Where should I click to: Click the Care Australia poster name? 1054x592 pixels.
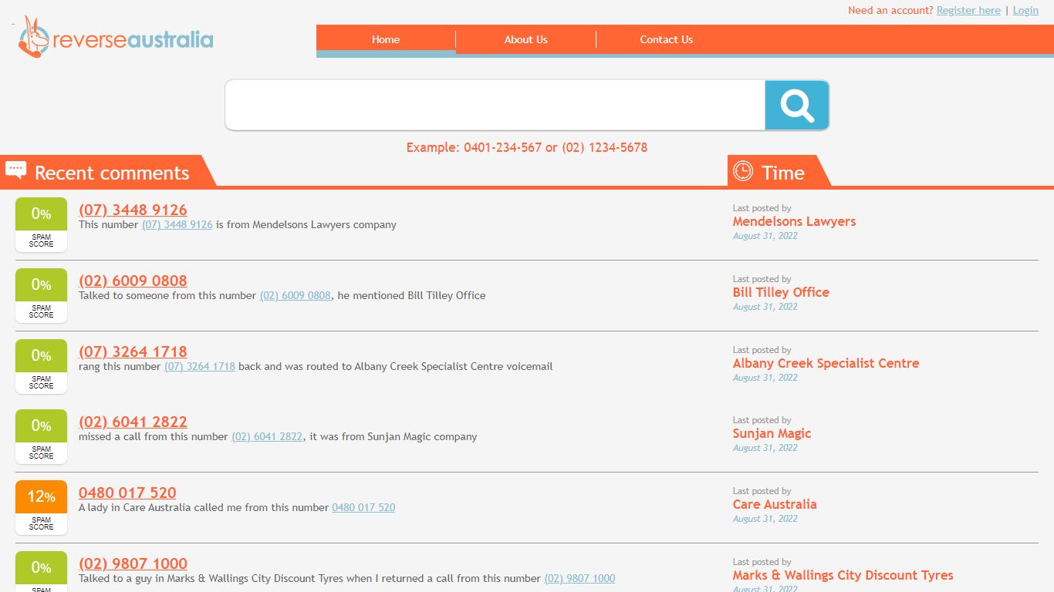coord(775,505)
